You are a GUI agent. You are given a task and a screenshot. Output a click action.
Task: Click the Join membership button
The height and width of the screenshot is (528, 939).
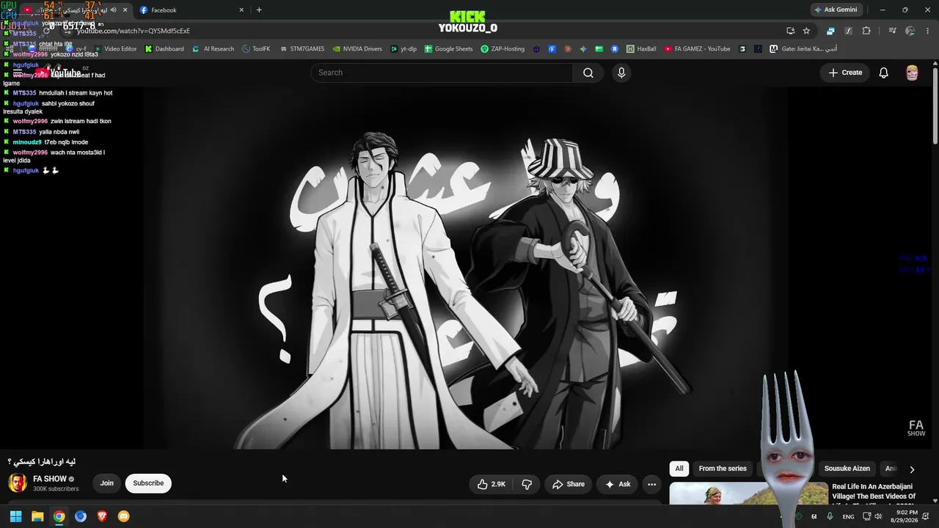pos(107,483)
